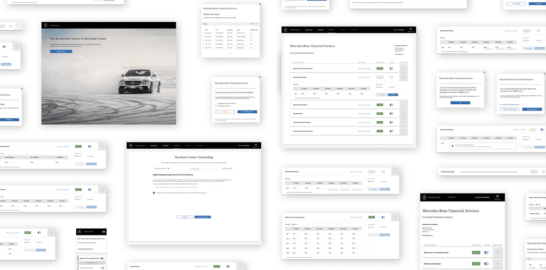Click Save Markups button on main products page
Image resolution: width=546 pixels, height=270 pixels.
(393, 95)
